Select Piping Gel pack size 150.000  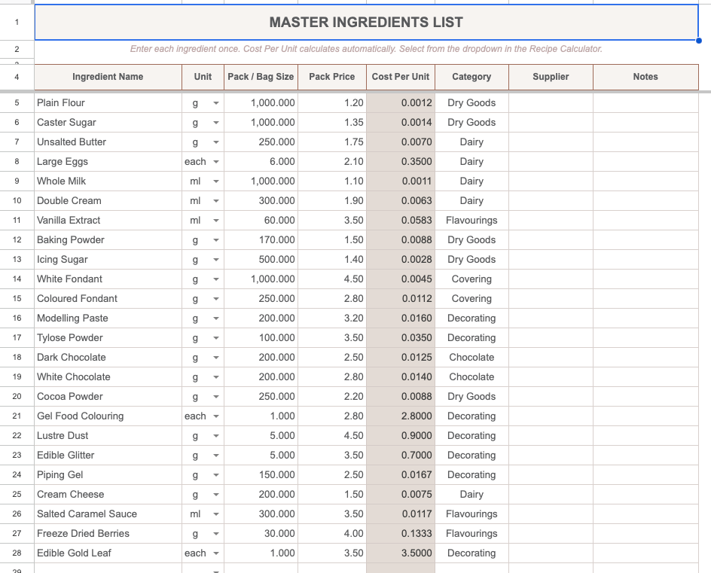tap(261, 474)
